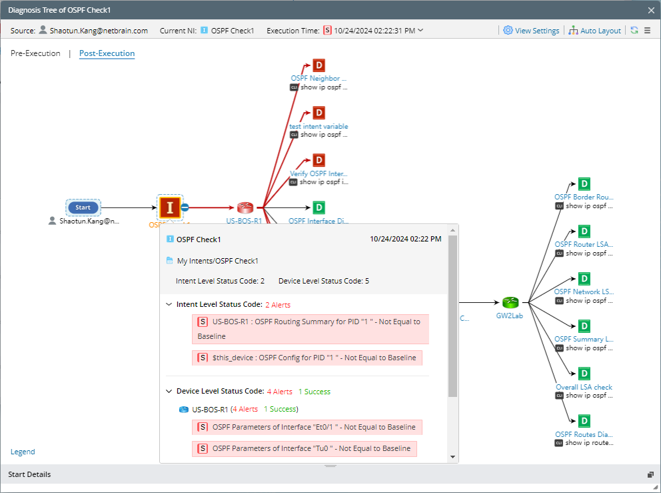Open OSPF Neighbor diagnosis link
The height and width of the screenshot is (493, 661).
tap(319, 78)
